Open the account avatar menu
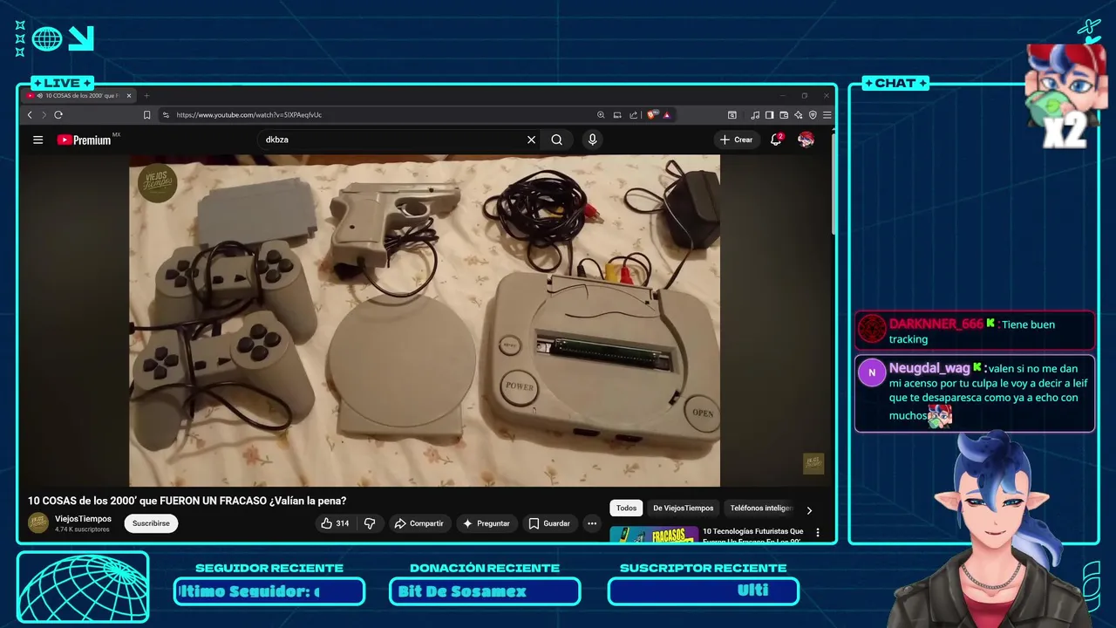Screen dimensions: 1116x628 pos(806,140)
